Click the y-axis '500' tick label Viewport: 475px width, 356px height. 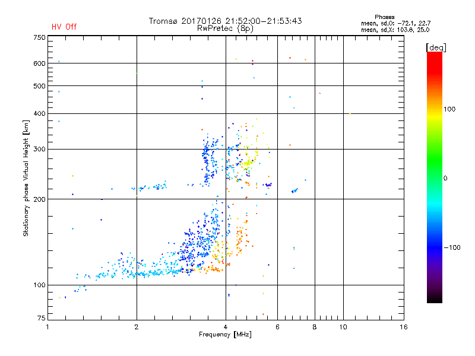click(x=39, y=86)
